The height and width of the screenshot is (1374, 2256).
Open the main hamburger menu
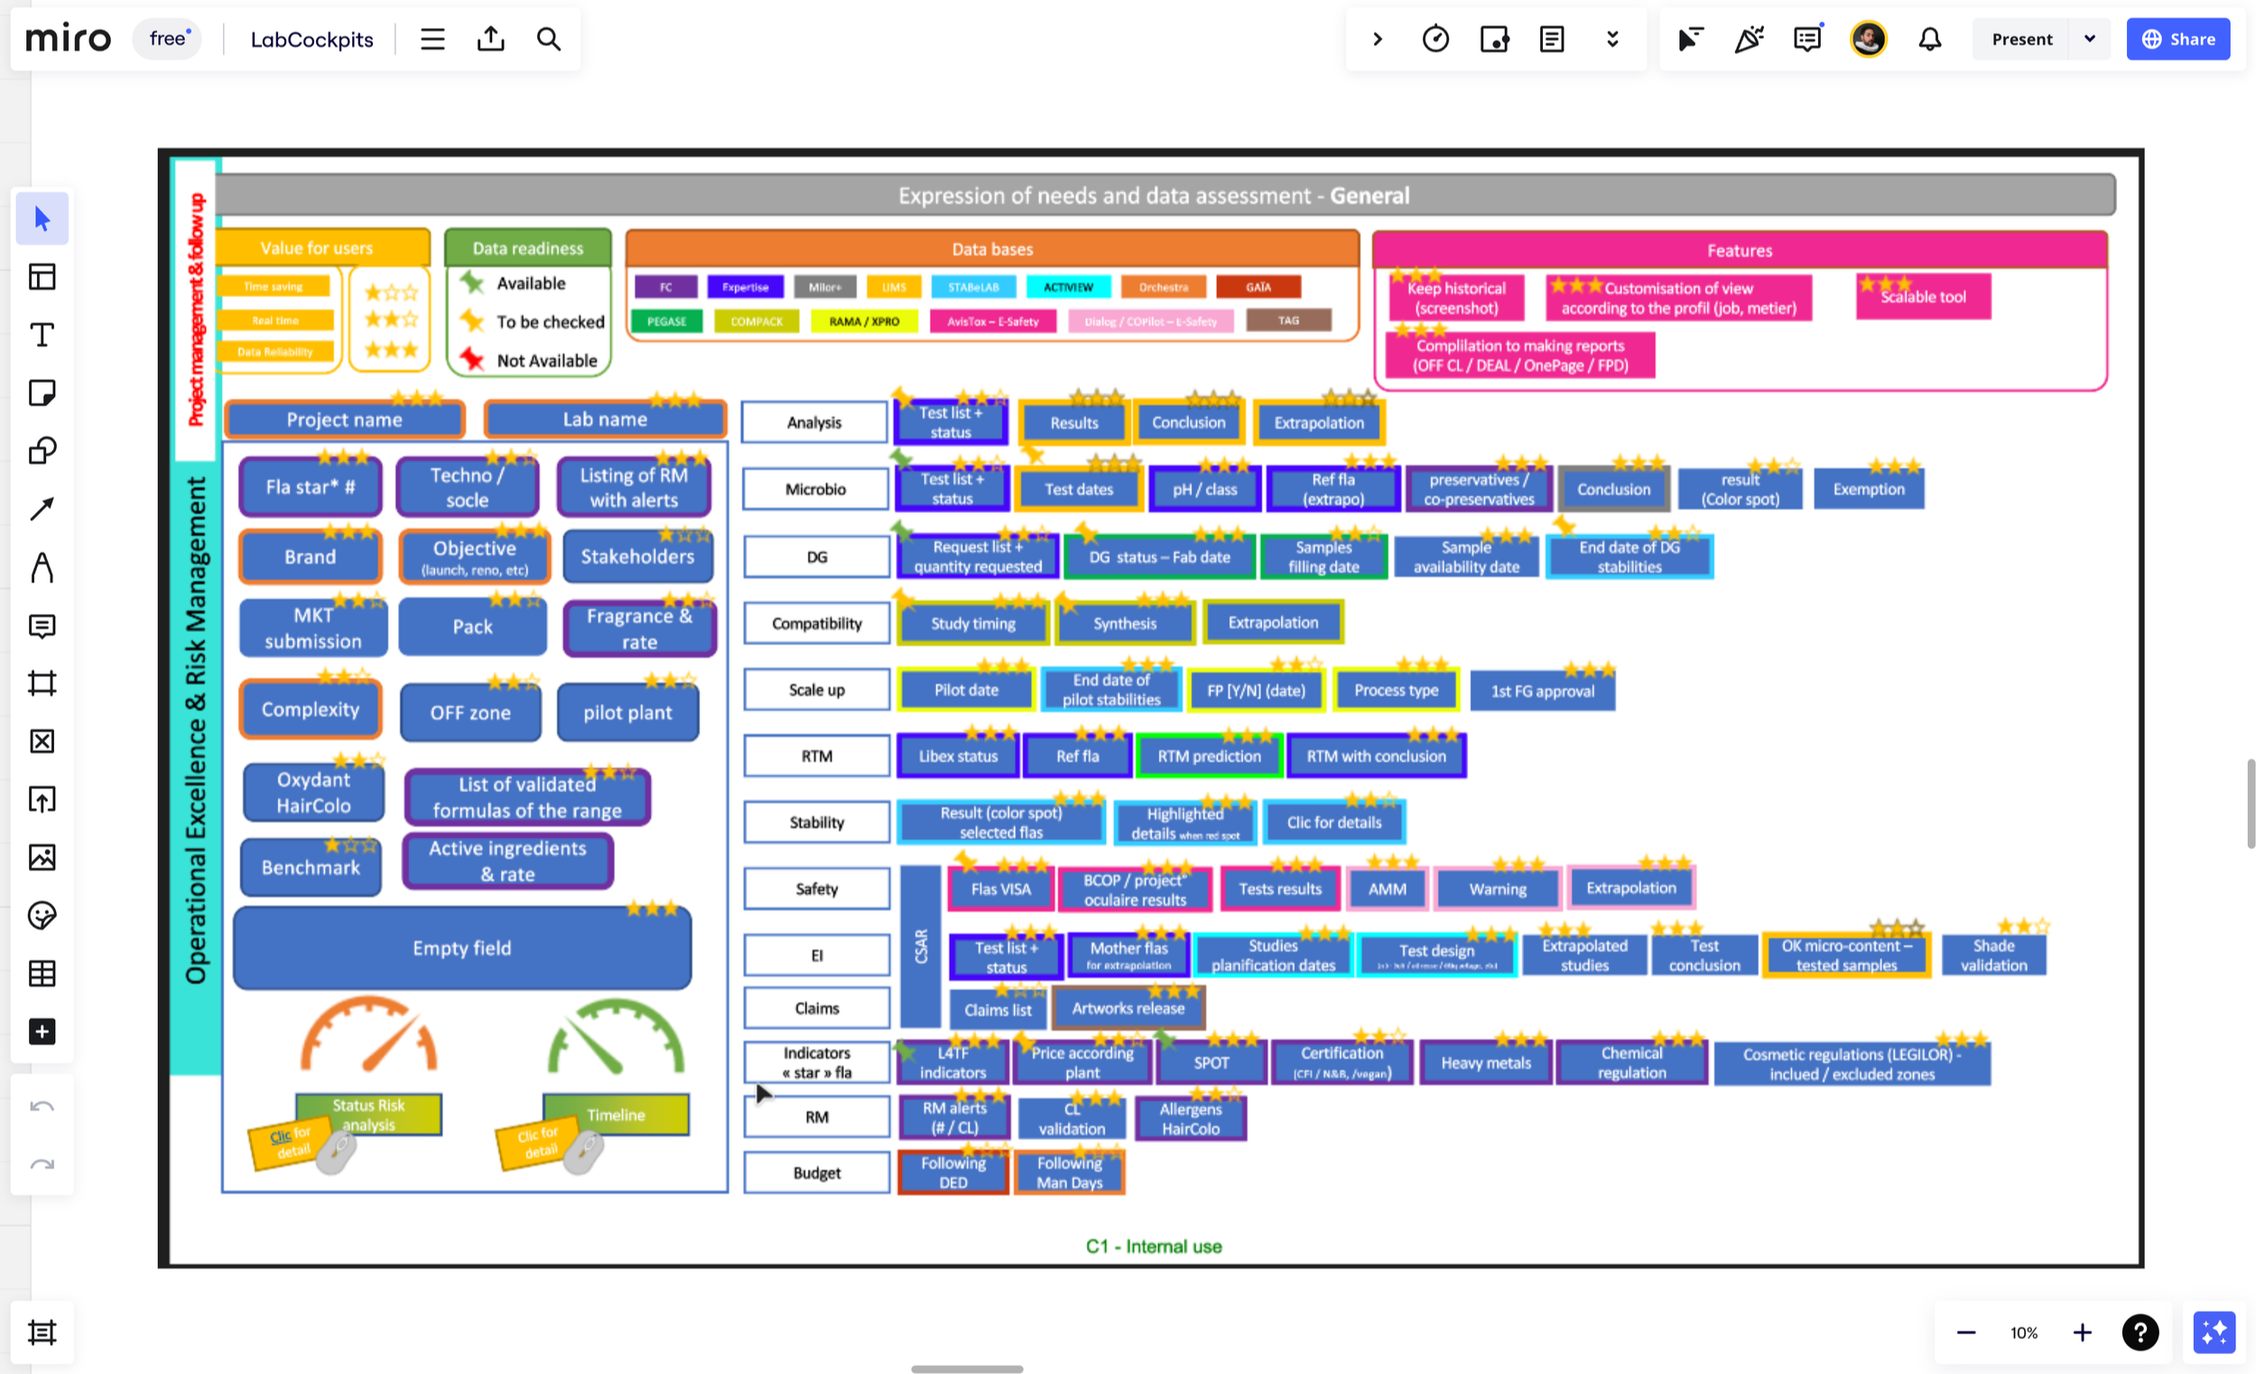432,40
